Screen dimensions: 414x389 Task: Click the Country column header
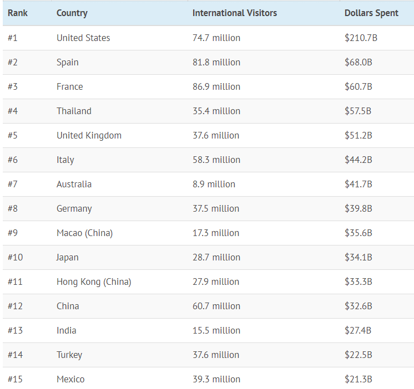point(72,13)
